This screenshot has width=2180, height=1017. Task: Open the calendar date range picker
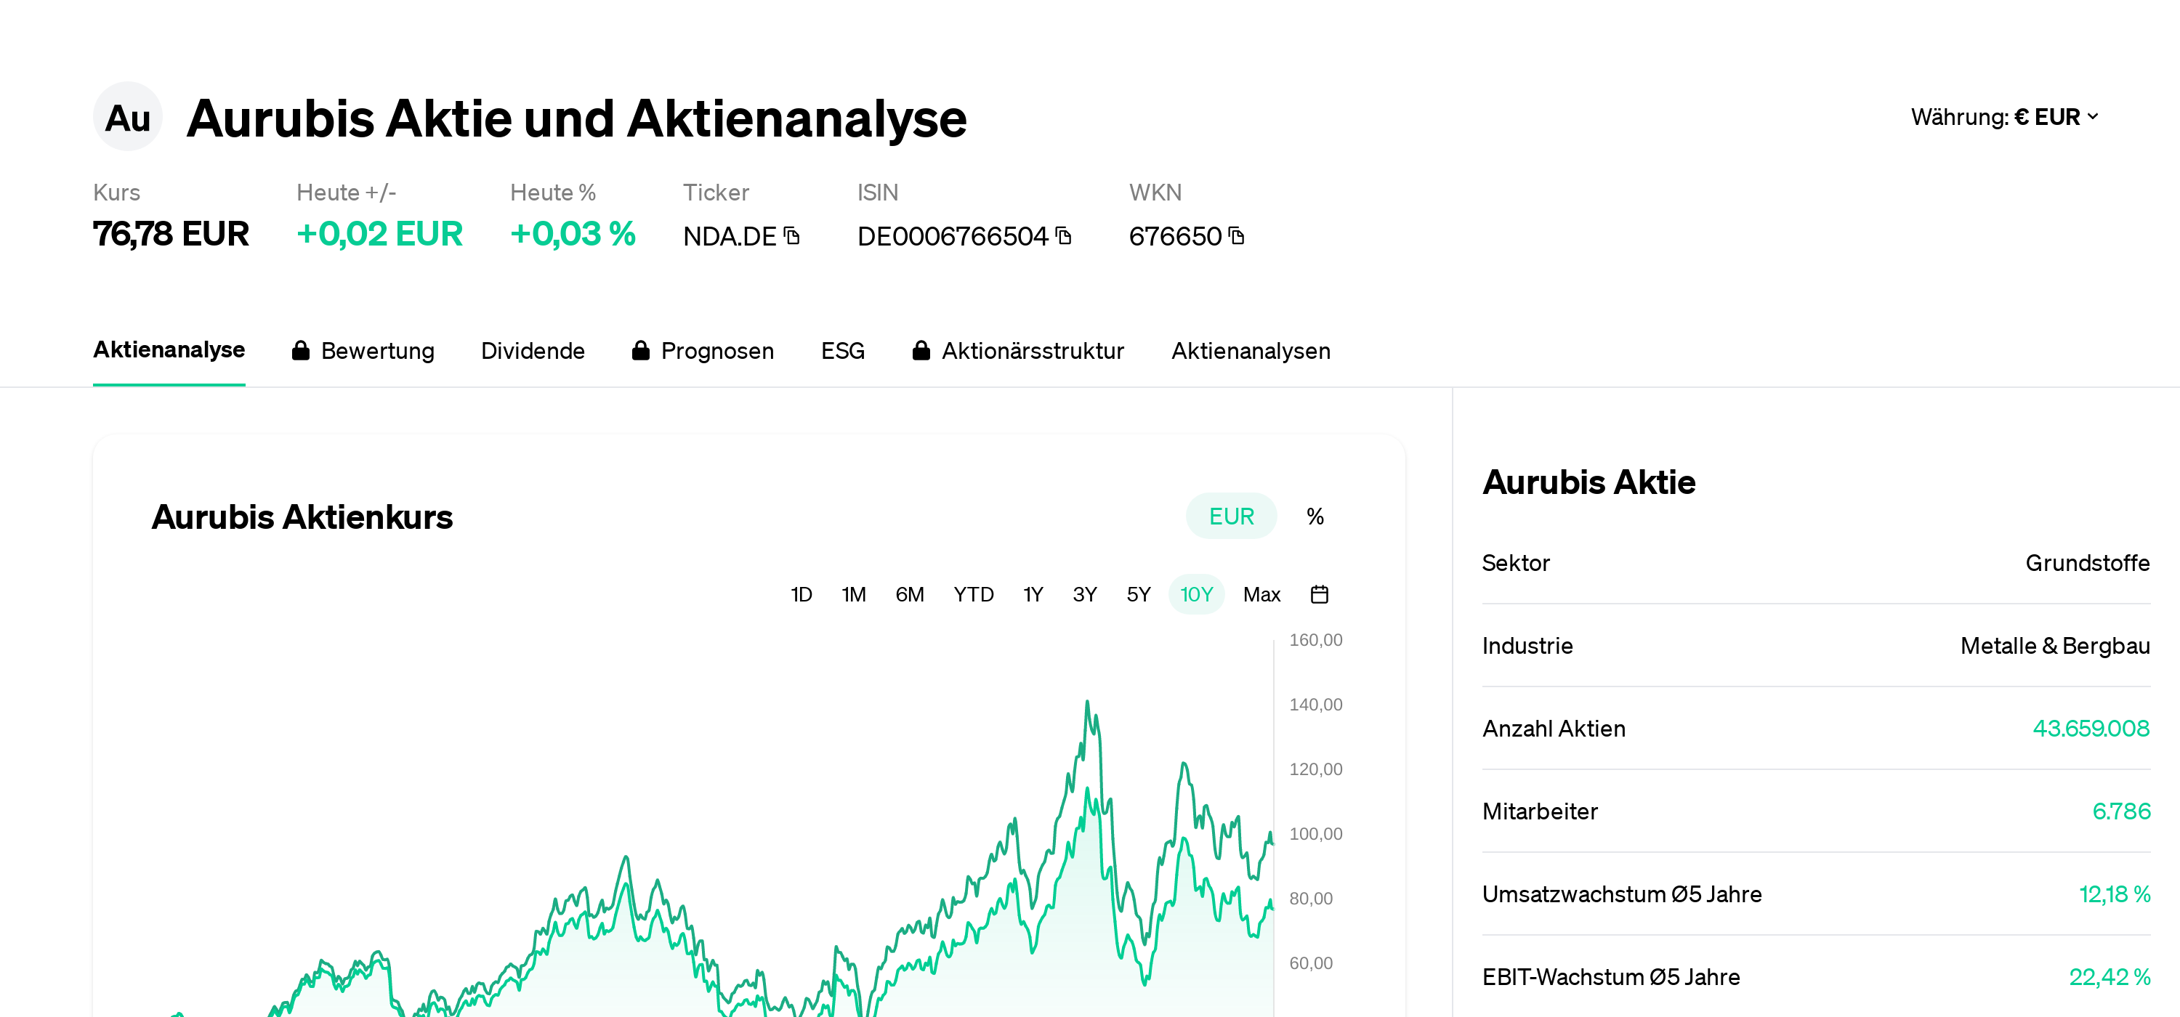click(x=1318, y=594)
